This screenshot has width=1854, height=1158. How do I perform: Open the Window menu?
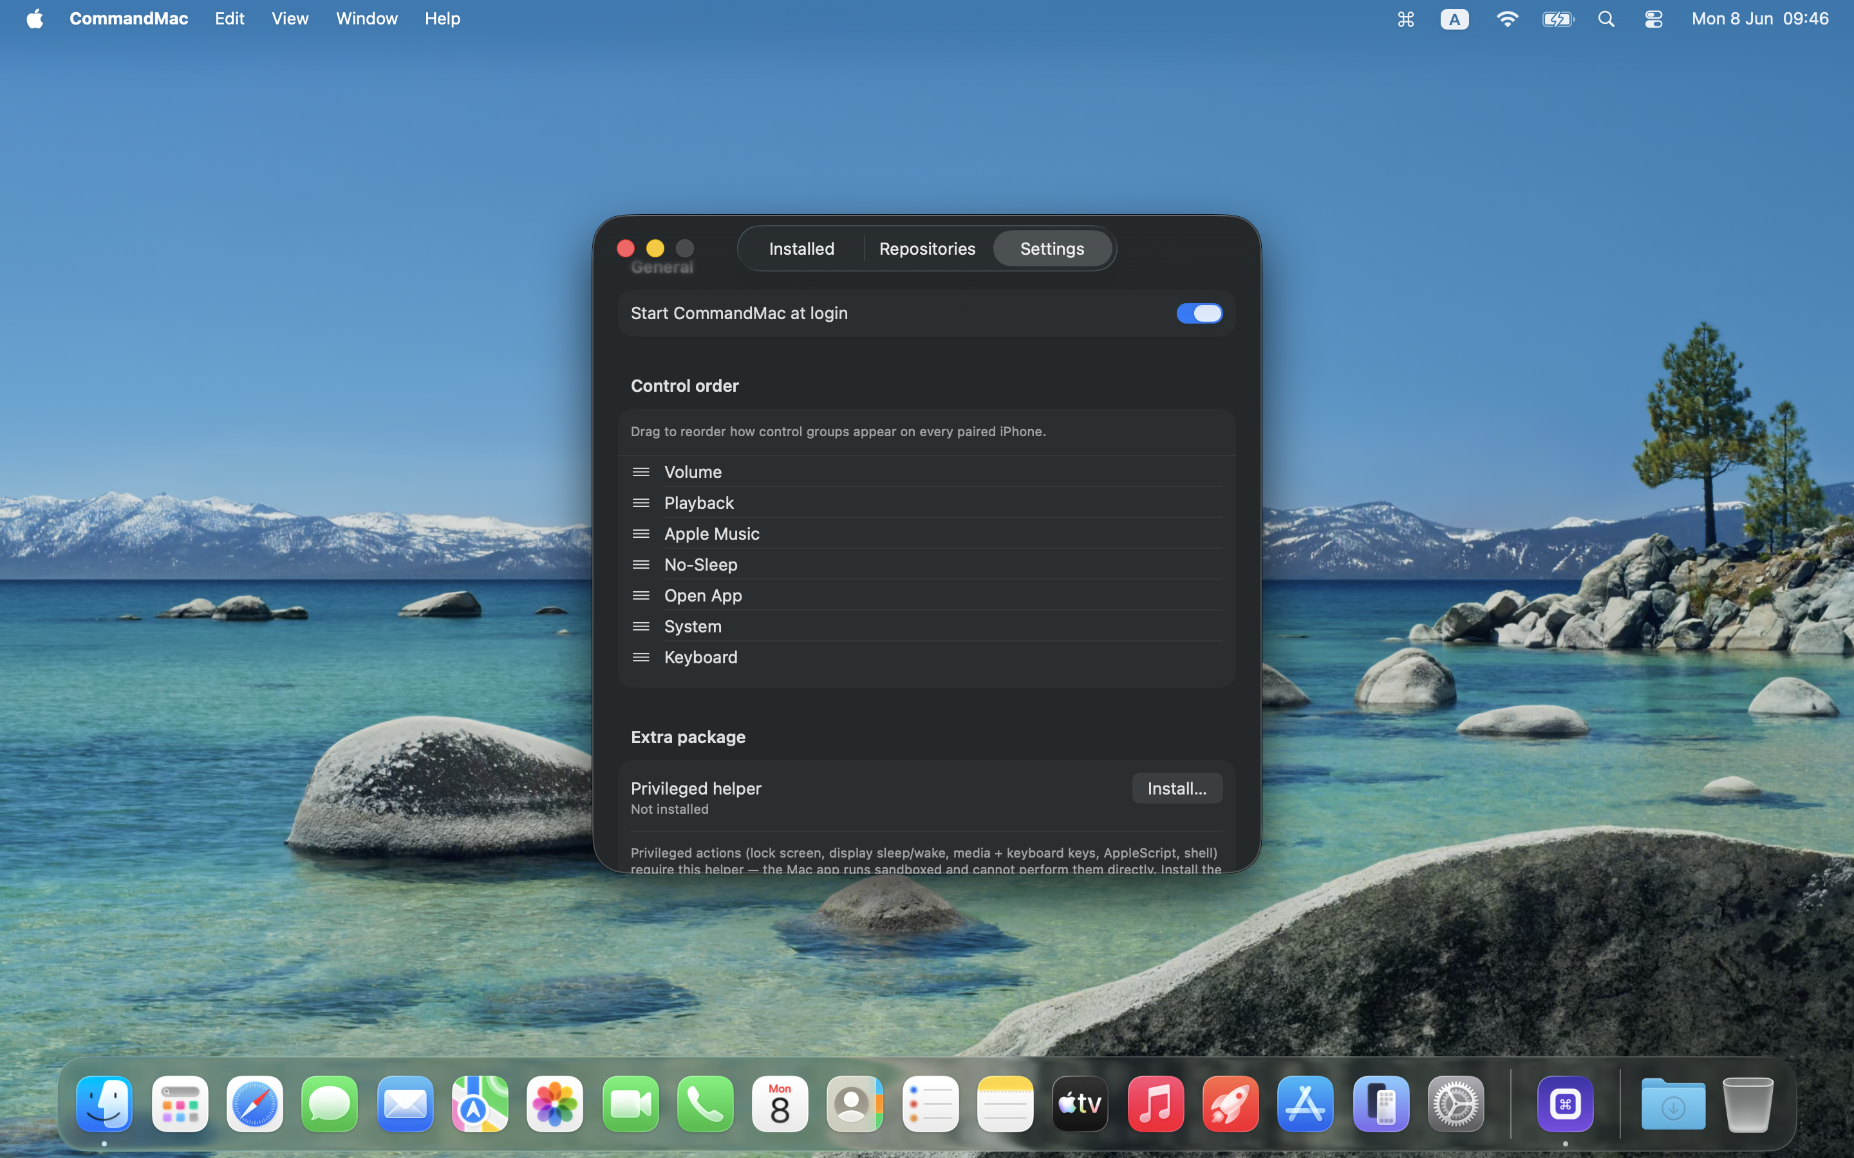pyautogui.click(x=366, y=19)
